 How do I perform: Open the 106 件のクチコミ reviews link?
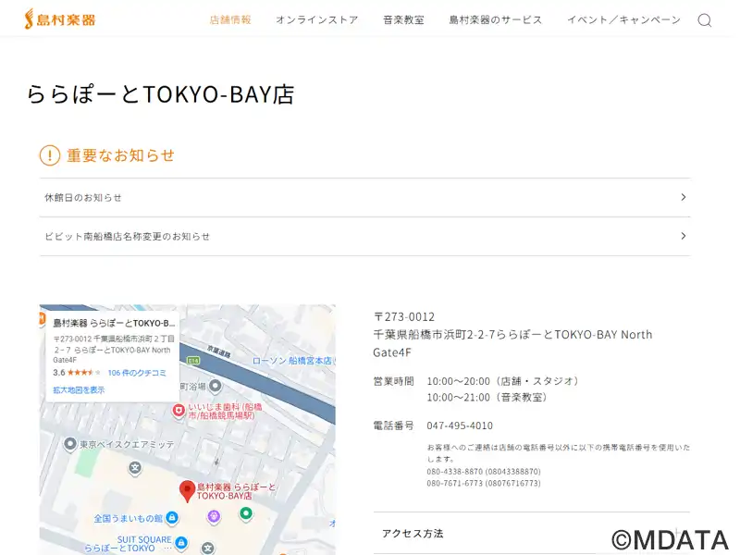[x=137, y=373]
